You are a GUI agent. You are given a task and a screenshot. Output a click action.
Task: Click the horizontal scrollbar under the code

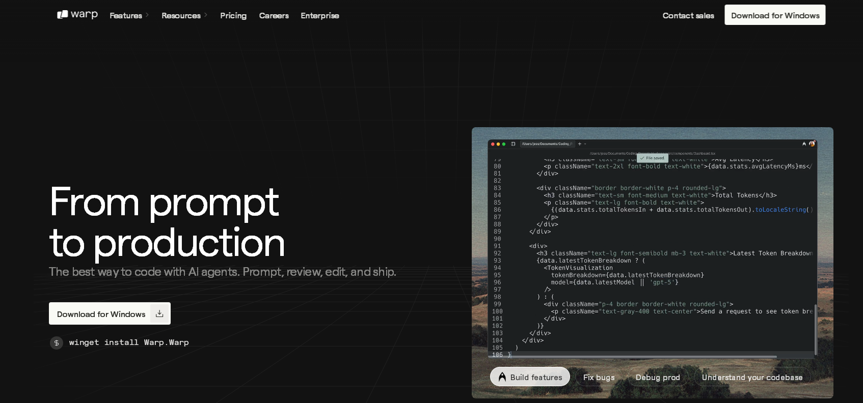(x=633, y=357)
